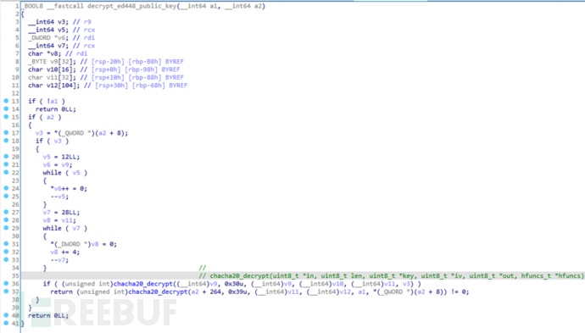The image size is (585, 333).
Task: Select v12[104] array declaration
Action: point(54,86)
